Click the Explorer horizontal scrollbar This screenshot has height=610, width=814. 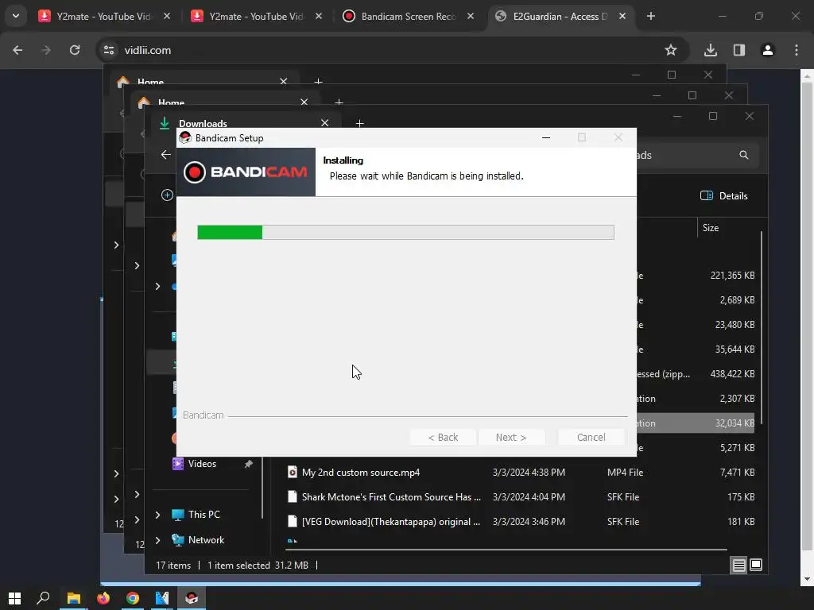506,550
